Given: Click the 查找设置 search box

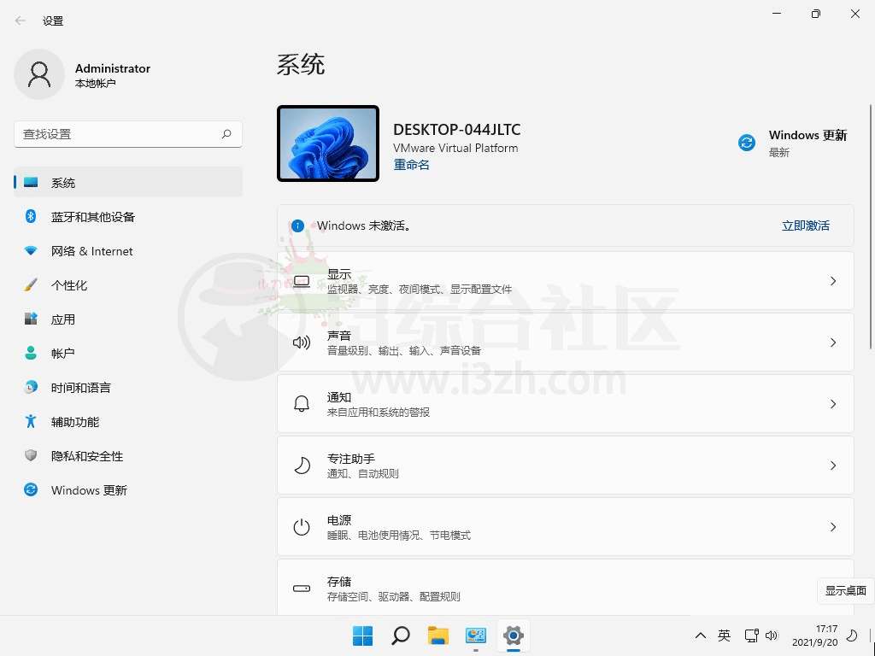Looking at the screenshot, I should 120,134.
